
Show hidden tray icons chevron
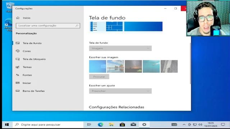click(184, 125)
